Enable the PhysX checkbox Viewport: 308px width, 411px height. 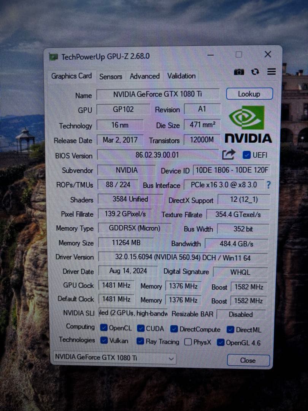(x=188, y=342)
